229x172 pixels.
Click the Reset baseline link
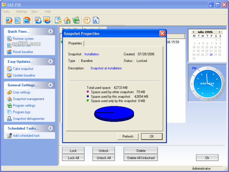point(23,52)
